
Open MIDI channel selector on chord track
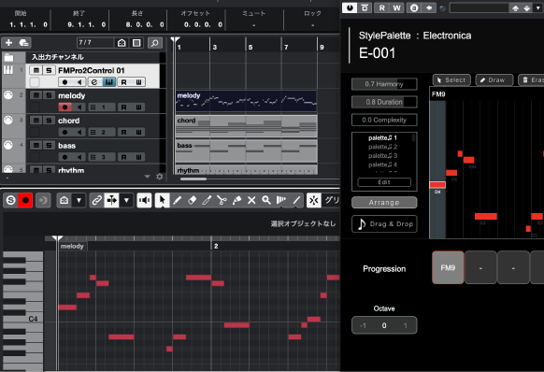coord(102,132)
